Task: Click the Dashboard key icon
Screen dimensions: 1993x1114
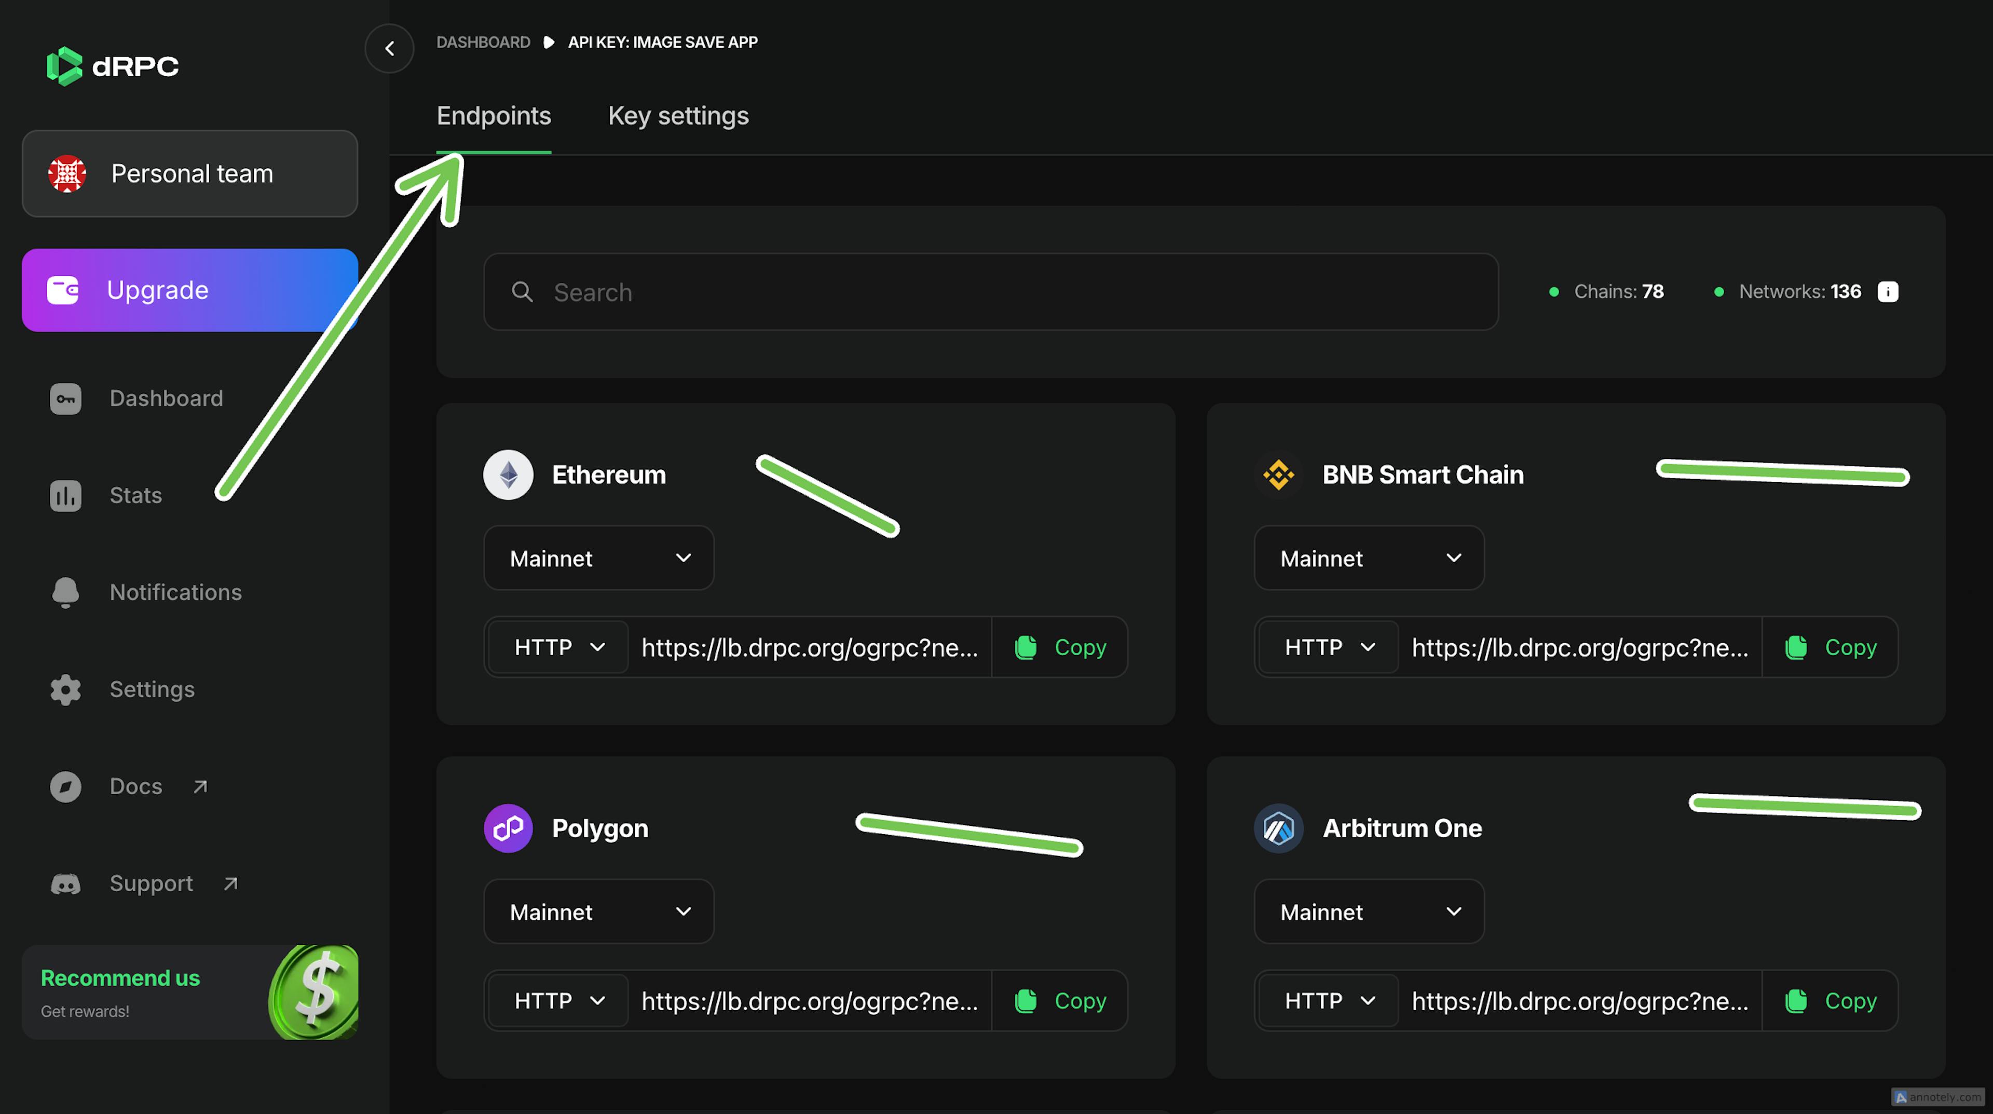Action: click(x=66, y=398)
